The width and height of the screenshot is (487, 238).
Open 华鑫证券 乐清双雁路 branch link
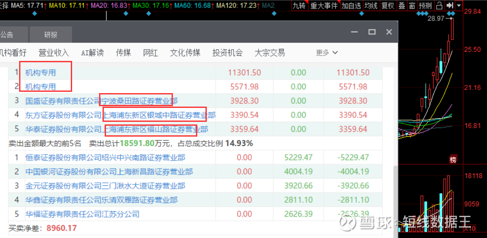102,200
